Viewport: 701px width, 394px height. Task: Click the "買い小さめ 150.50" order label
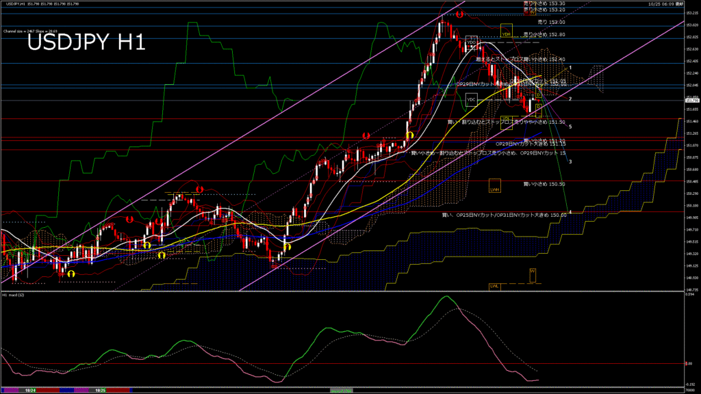(544, 184)
